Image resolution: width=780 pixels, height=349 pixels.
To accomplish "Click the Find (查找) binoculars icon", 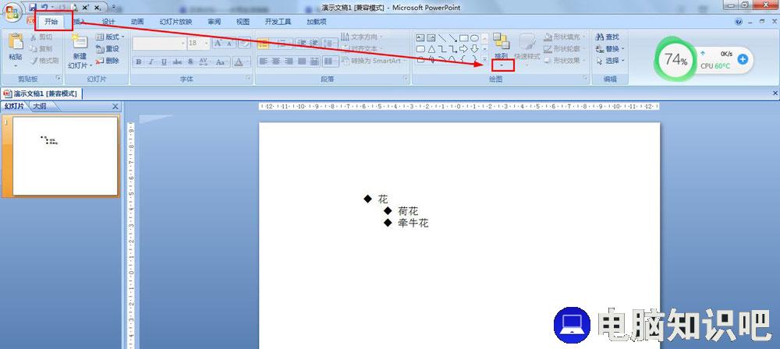I will [x=599, y=37].
